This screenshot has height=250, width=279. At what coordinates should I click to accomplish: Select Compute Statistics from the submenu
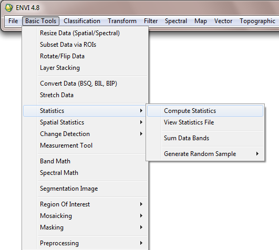(205, 111)
